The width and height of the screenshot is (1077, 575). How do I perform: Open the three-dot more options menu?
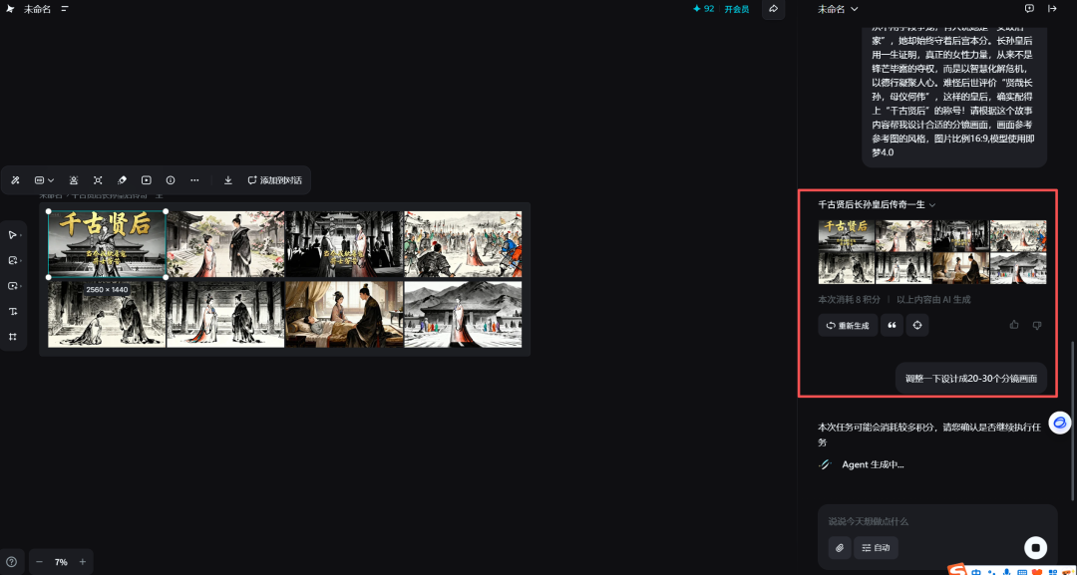click(195, 179)
